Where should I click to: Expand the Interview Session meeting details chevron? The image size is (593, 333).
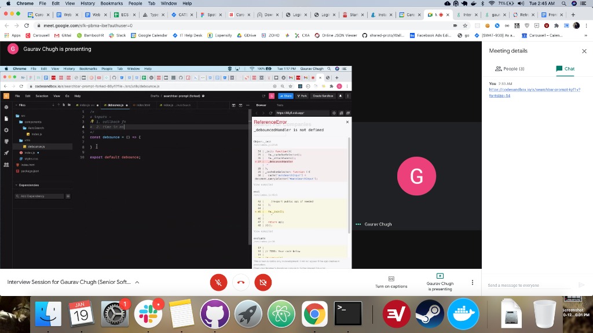(137, 283)
